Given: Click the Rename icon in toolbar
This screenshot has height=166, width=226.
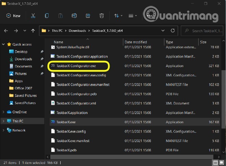Looking at the screenshot, I should (x=74, y=16).
